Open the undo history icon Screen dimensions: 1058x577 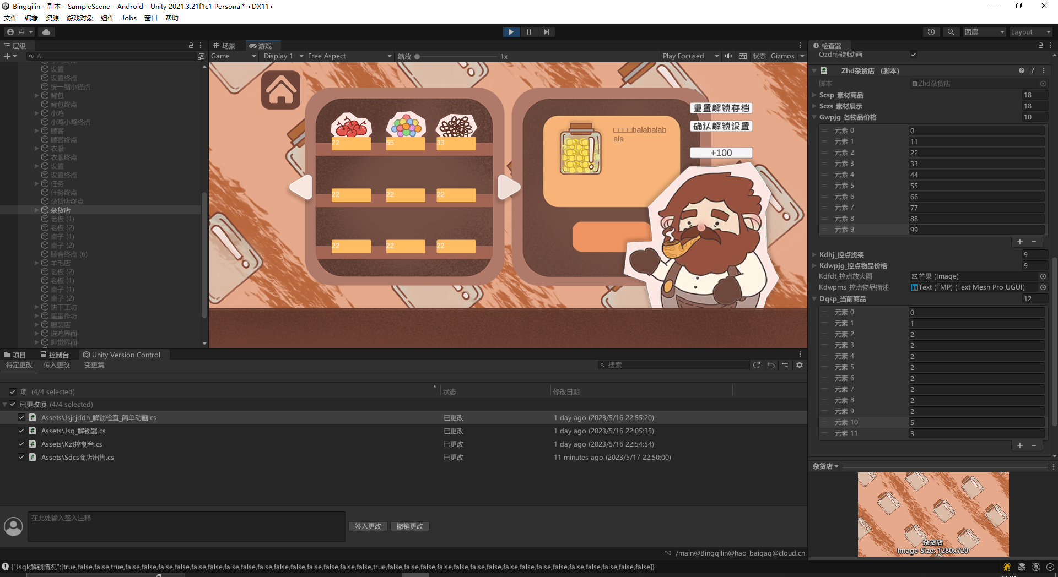click(931, 32)
